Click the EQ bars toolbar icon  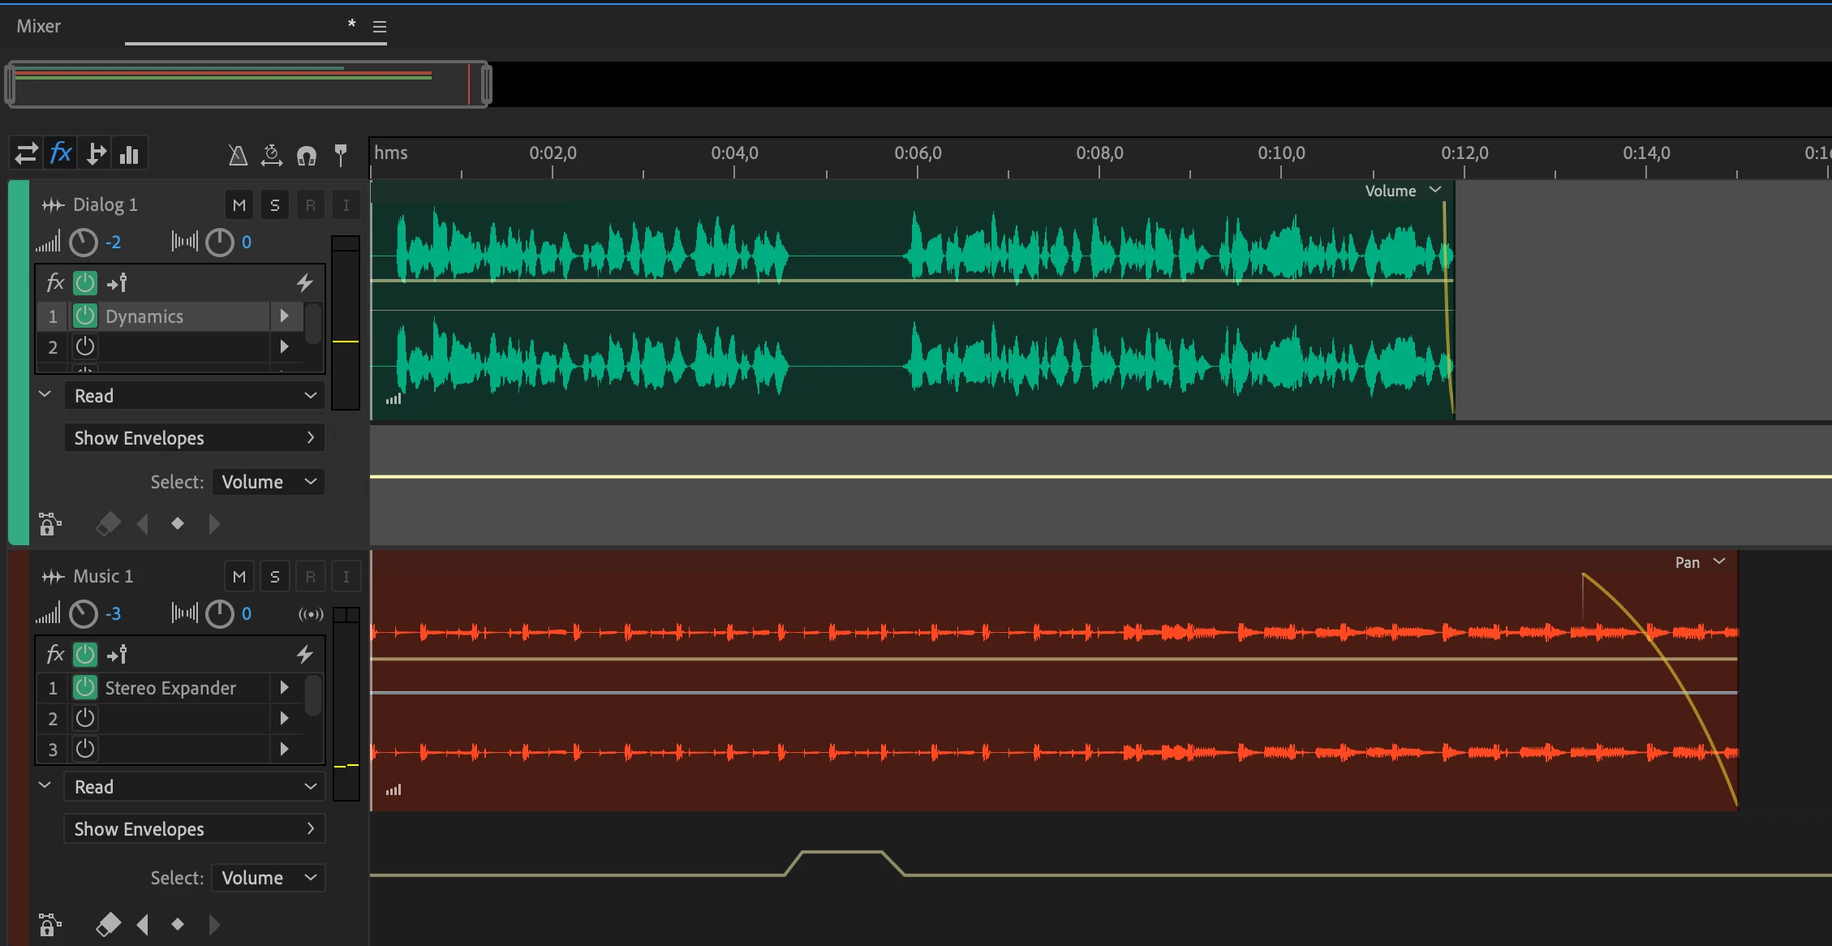tap(129, 153)
